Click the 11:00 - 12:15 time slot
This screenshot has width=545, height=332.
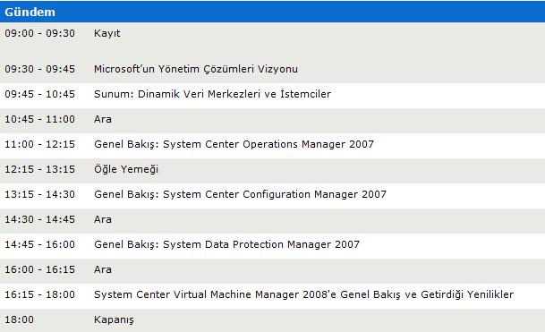pyautogui.click(x=39, y=144)
